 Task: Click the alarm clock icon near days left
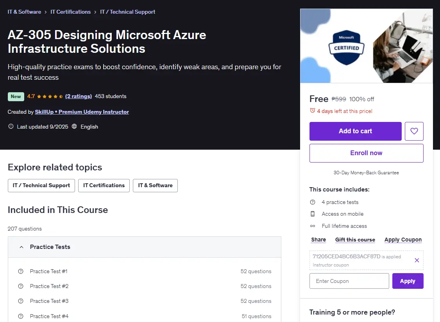pos(312,111)
